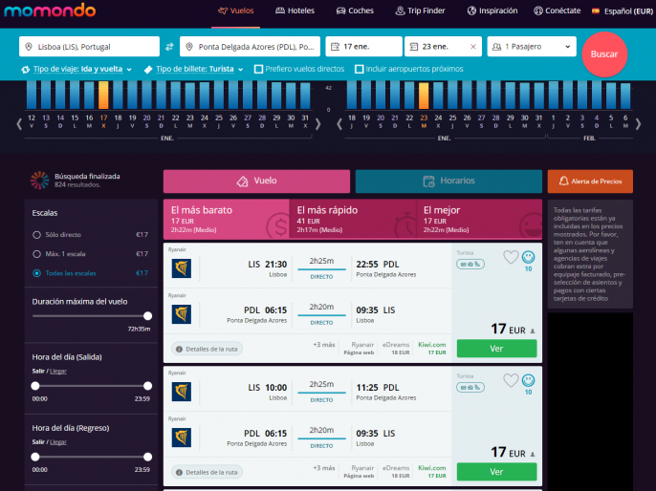
Task: Show earlier departure dates with left arrow
Action: [19, 124]
